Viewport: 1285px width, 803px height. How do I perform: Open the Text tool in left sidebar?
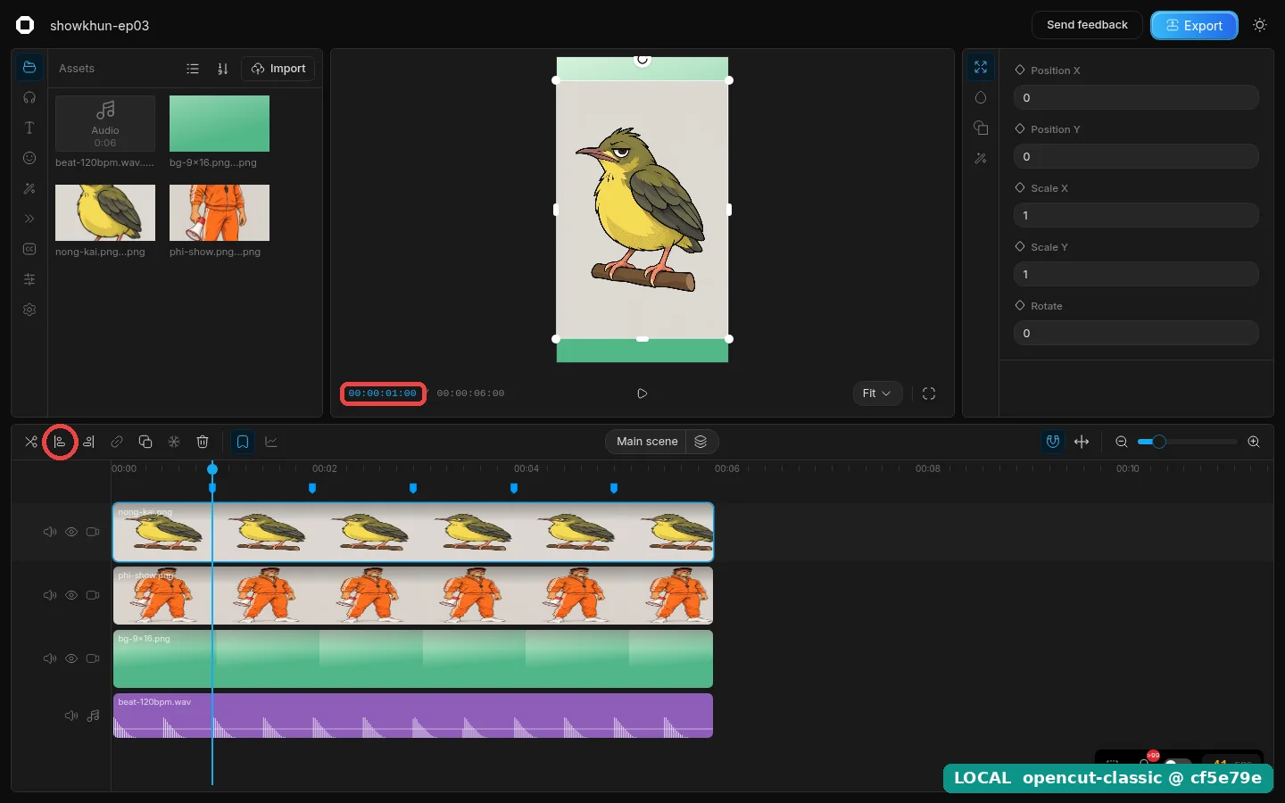29,128
